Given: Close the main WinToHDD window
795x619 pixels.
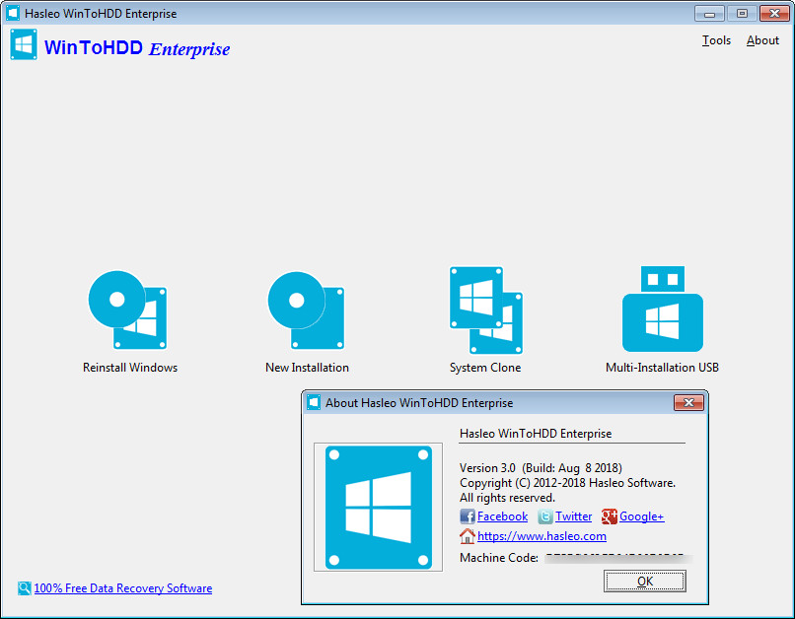Looking at the screenshot, I should [x=774, y=13].
